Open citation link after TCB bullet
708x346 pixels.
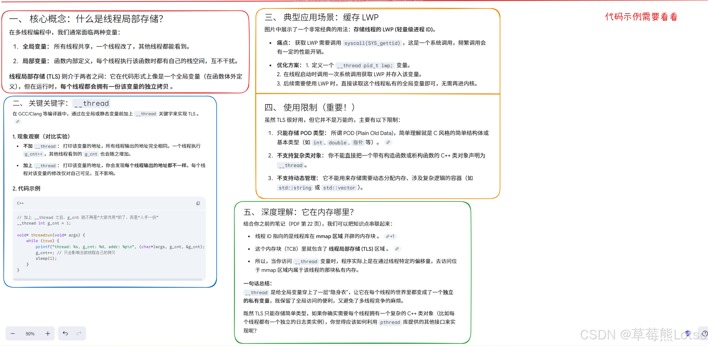click(x=397, y=249)
